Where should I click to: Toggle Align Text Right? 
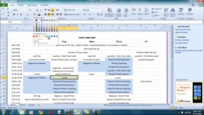point(53,14)
